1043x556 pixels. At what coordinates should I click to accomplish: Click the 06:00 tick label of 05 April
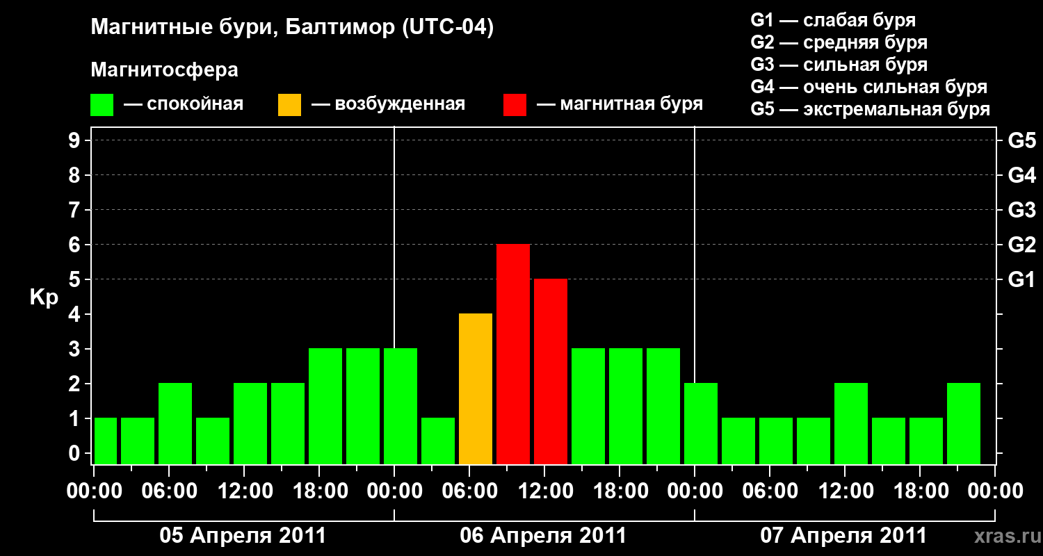(169, 491)
